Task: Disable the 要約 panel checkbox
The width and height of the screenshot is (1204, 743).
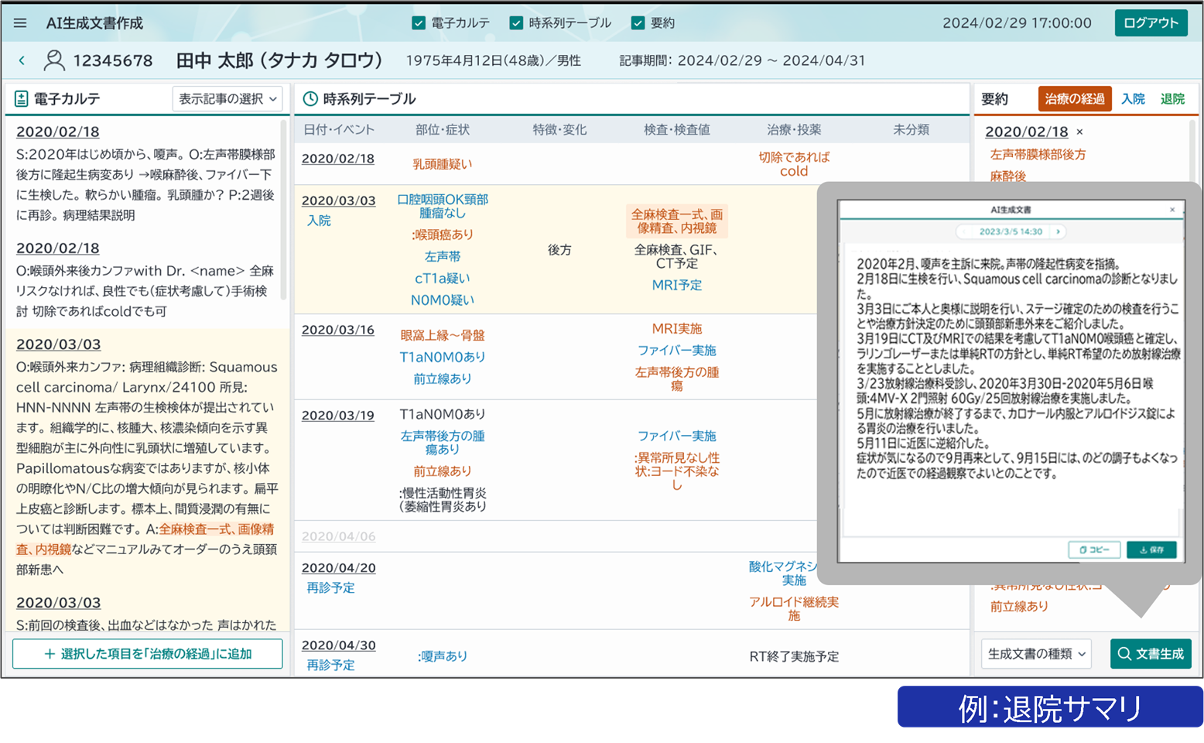Action: tap(638, 23)
